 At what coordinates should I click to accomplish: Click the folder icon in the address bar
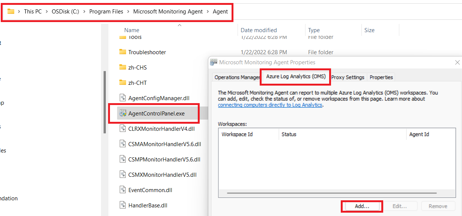click(x=11, y=12)
